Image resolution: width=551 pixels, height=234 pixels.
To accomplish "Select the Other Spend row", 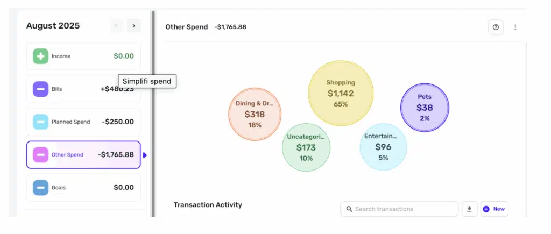I will (83, 155).
